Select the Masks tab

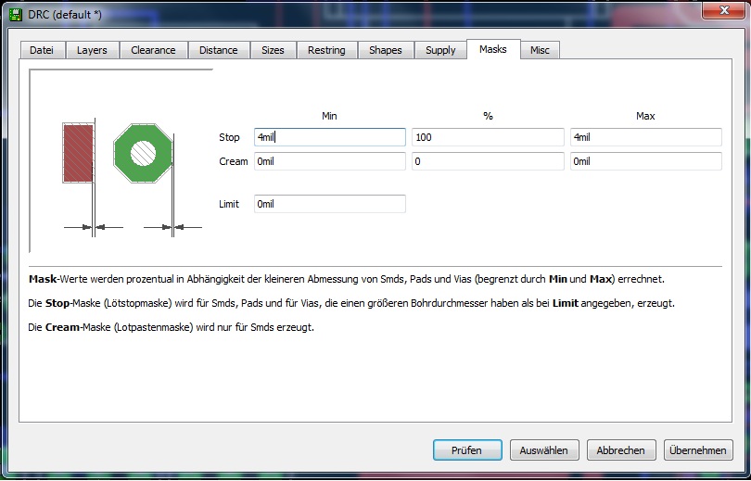coord(493,49)
